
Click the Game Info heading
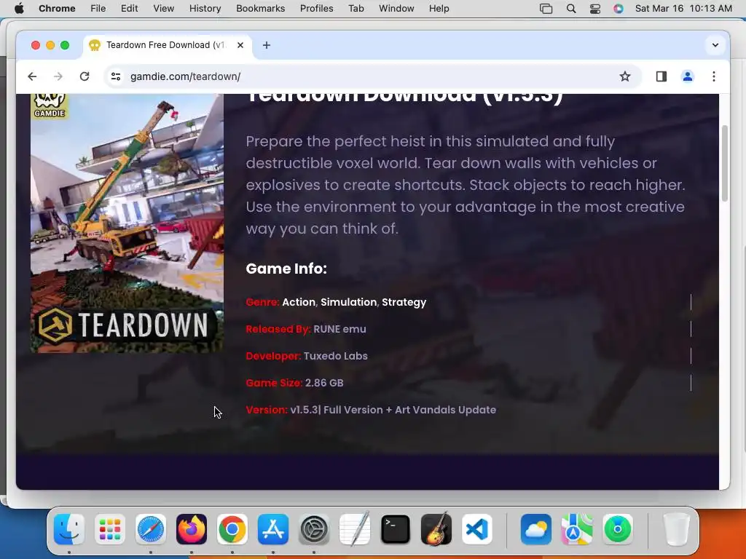coord(286,269)
